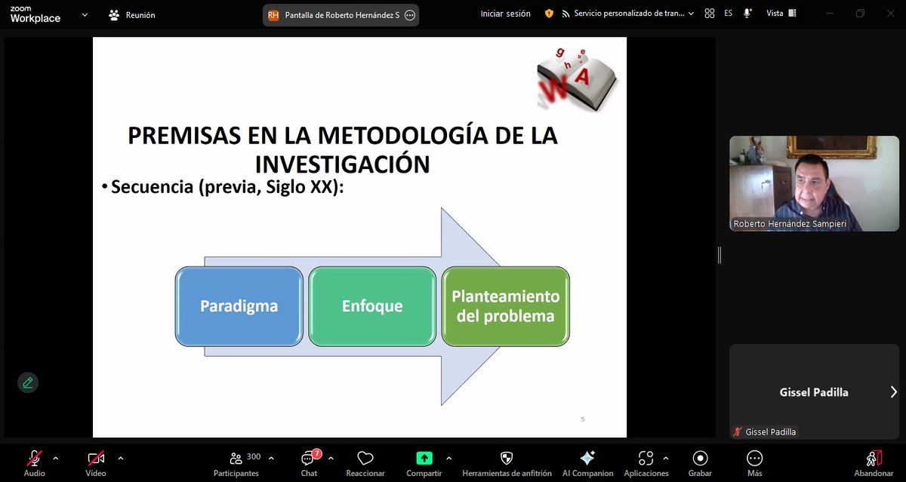906x482 pixels.
Task: Open Aplicaciones icon
Action: click(646, 458)
